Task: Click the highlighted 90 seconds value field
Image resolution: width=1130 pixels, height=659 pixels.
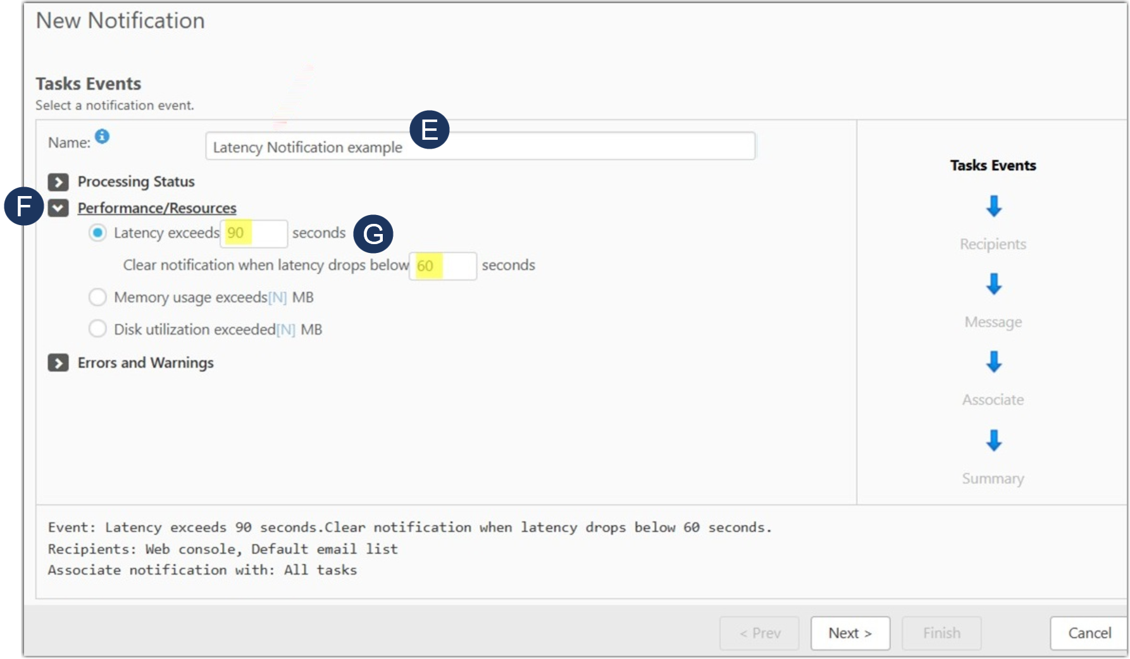Action: point(253,233)
